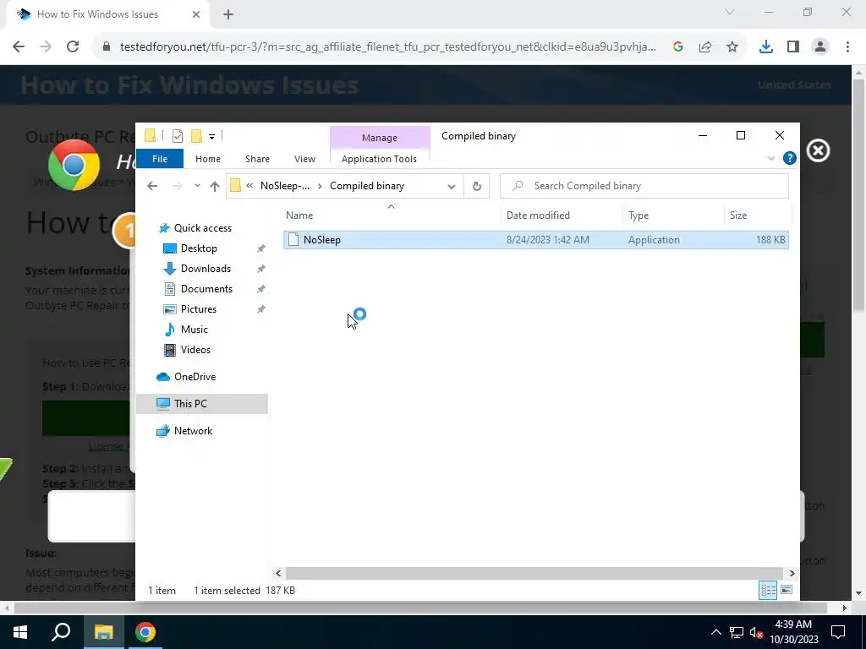Screen dimensions: 866x649
Task: Open the Quick Access Toolbar customize dropdown
Action: pyautogui.click(x=211, y=136)
